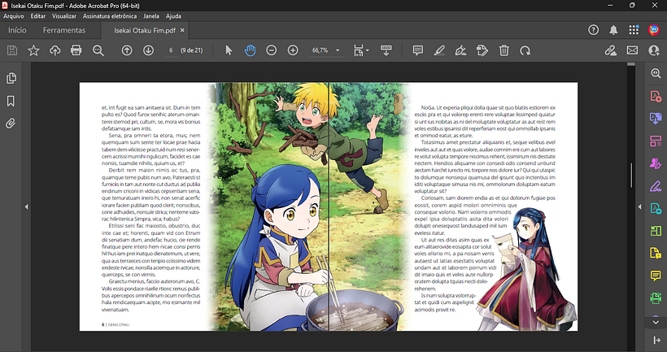
Task: Collapse the right tools pane arrow
Action: pyautogui.click(x=640, y=207)
